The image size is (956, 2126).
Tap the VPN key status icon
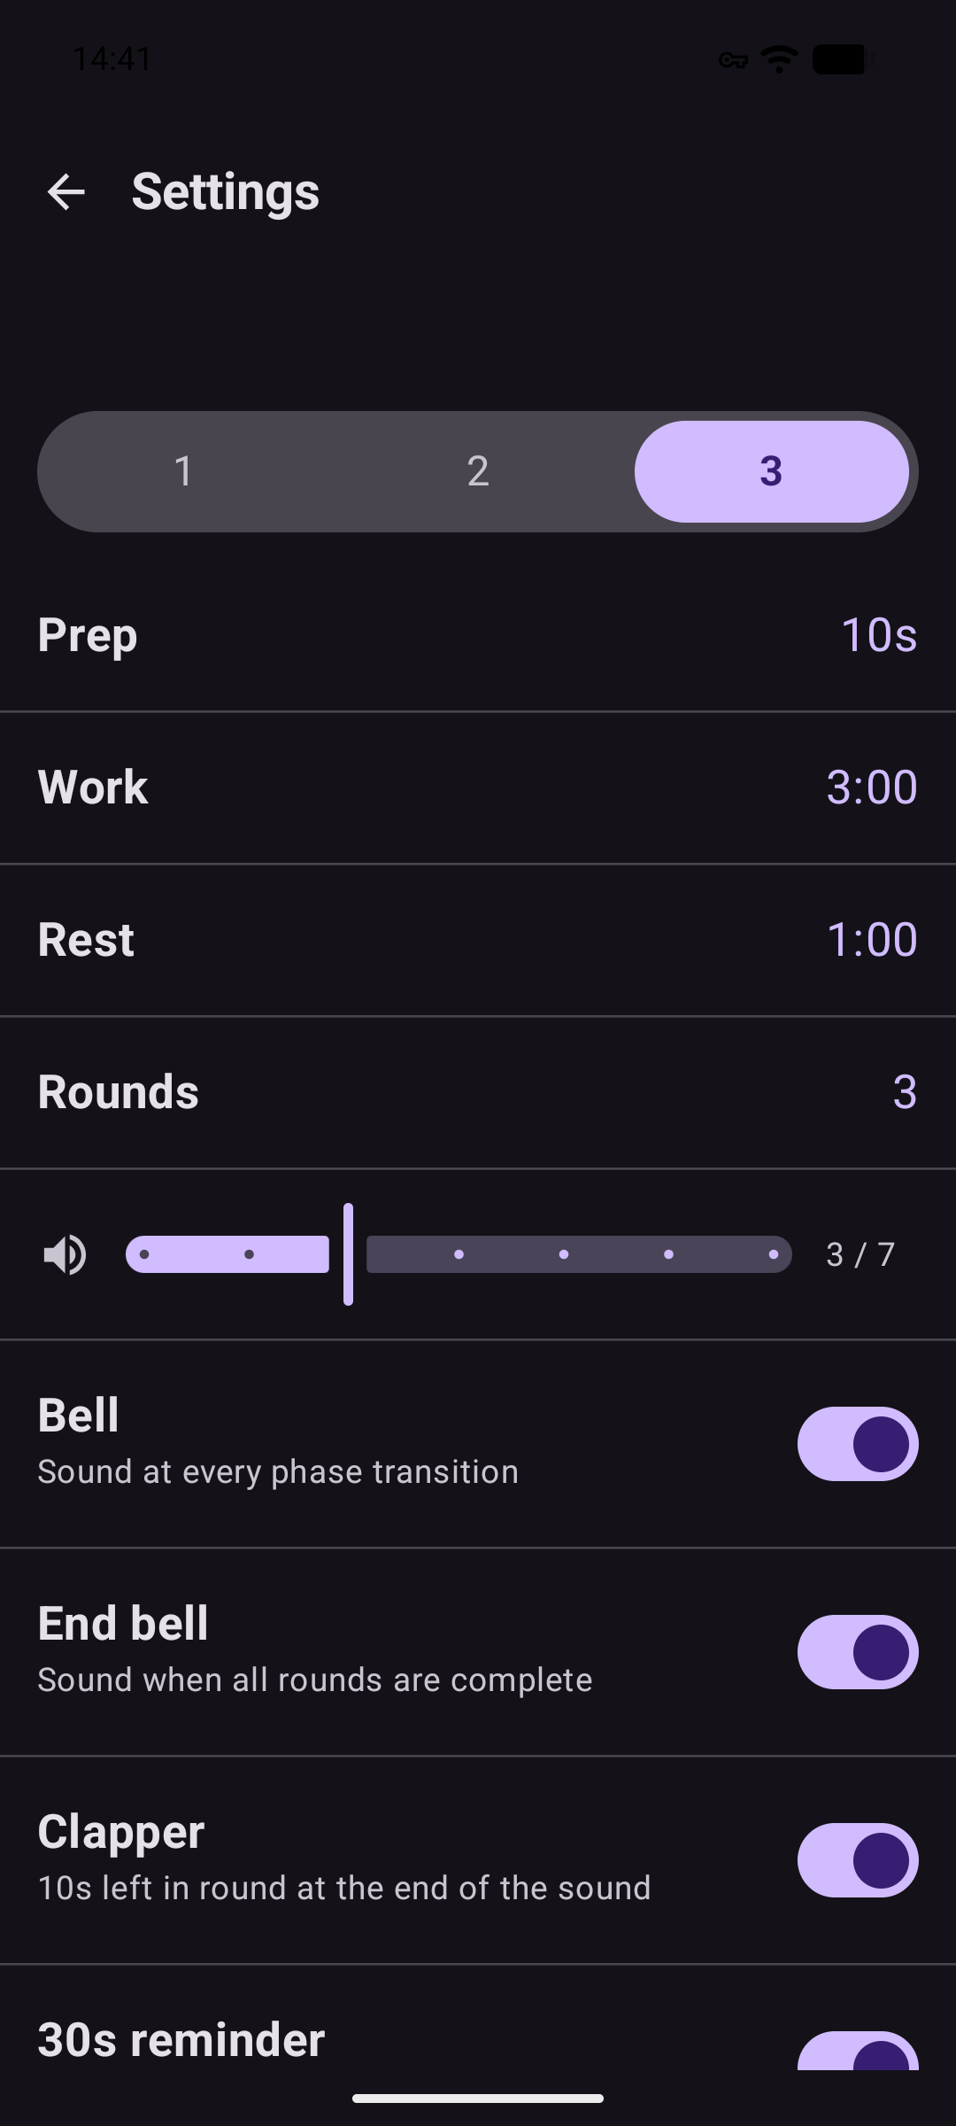pos(733,60)
